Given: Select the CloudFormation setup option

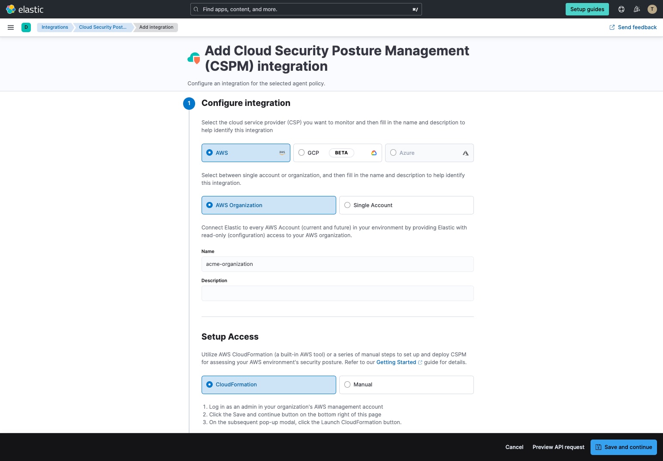Looking at the screenshot, I should (269, 385).
